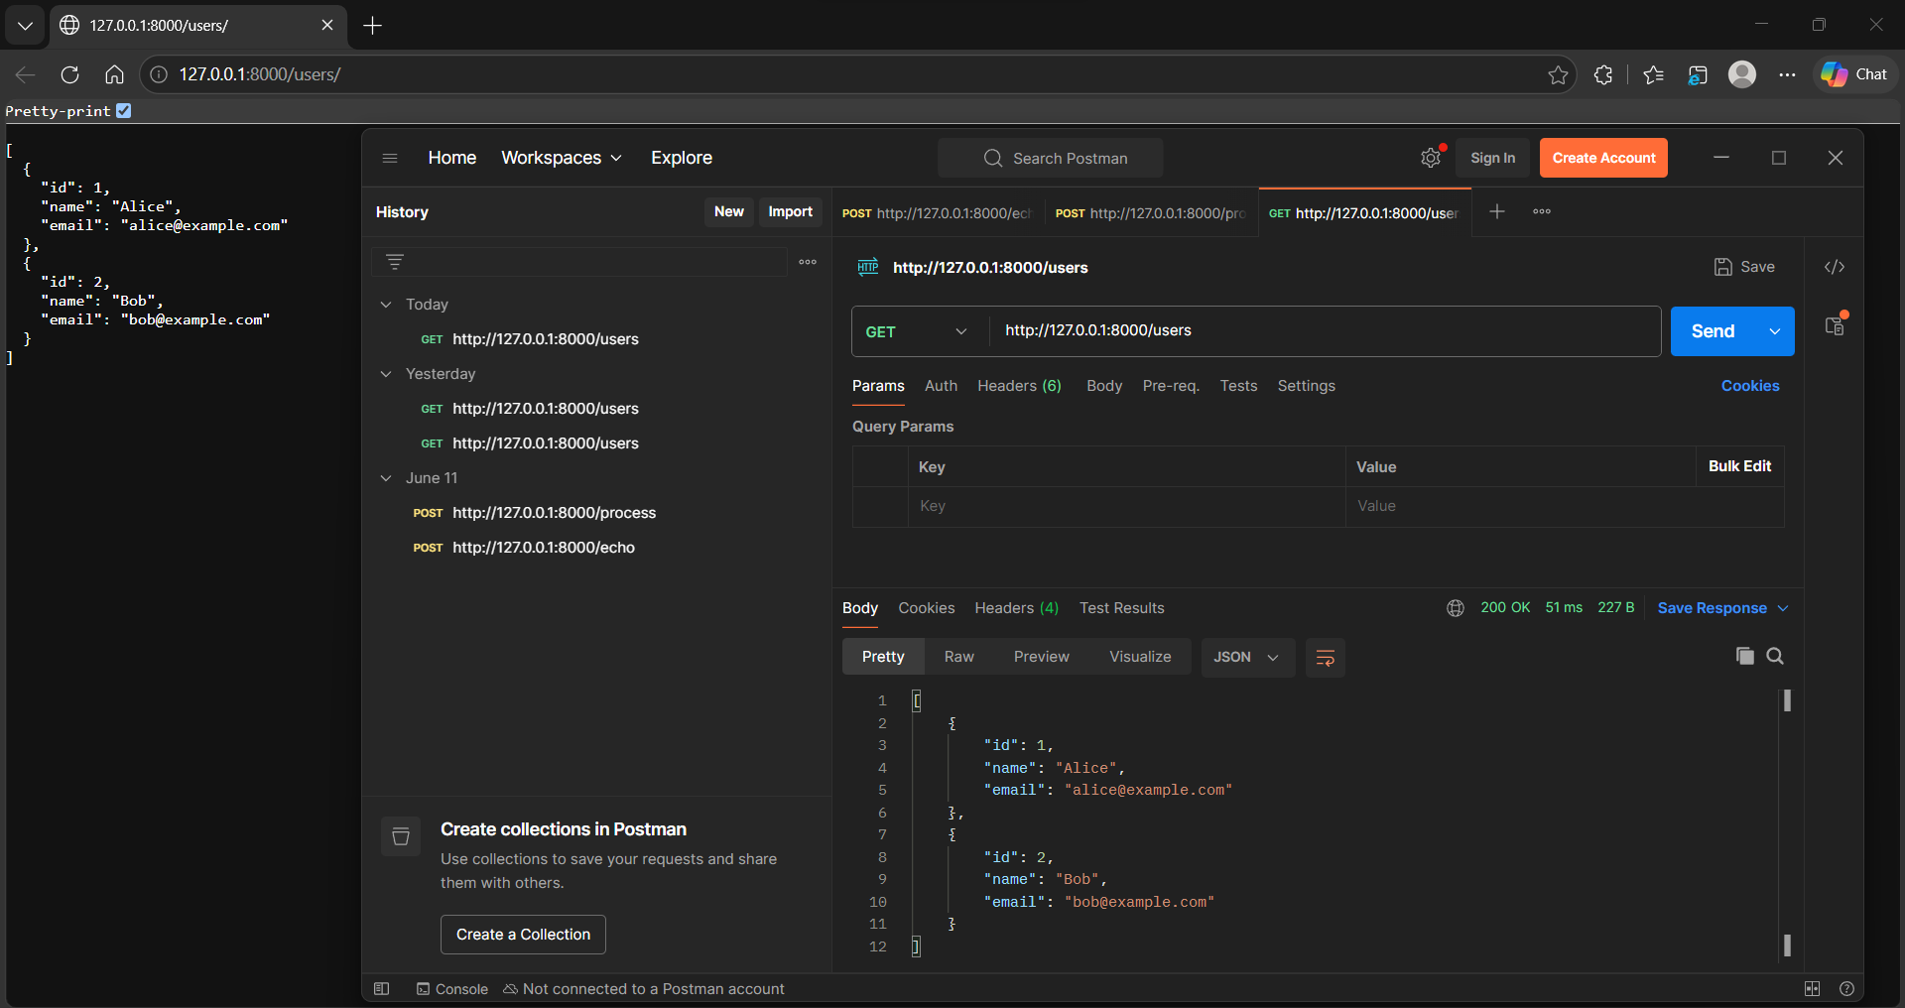This screenshot has height=1008, width=1905.
Task: Open the Body request tab
Action: pyautogui.click(x=1104, y=386)
